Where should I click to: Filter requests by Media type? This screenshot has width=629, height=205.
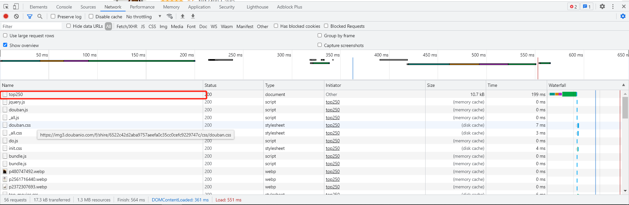coord(177,26)
